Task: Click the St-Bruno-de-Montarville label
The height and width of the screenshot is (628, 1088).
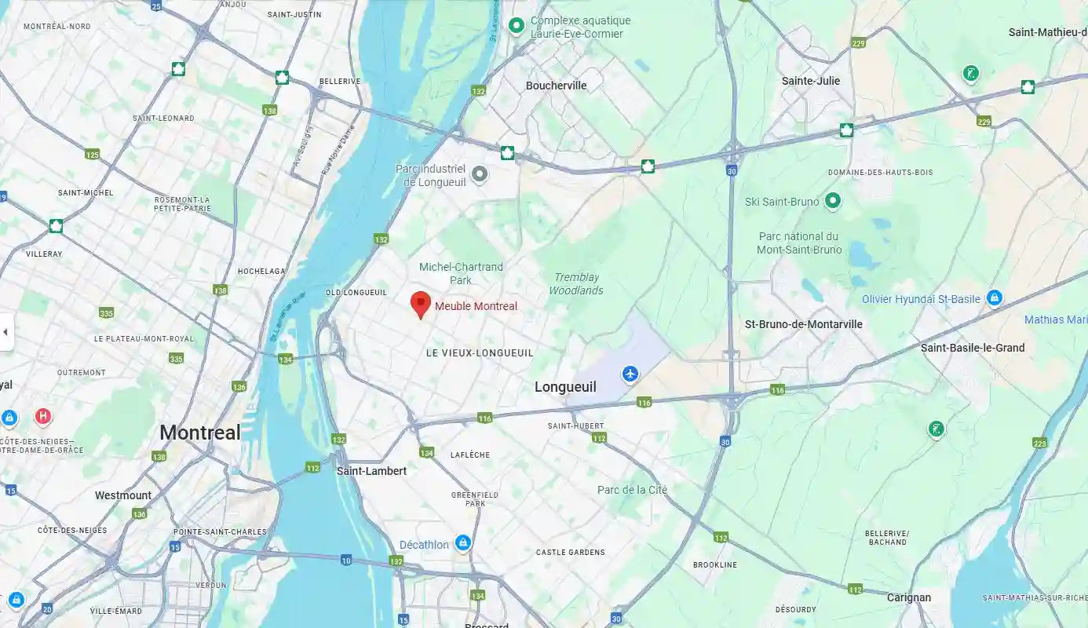Action: [x=804, y=324]
